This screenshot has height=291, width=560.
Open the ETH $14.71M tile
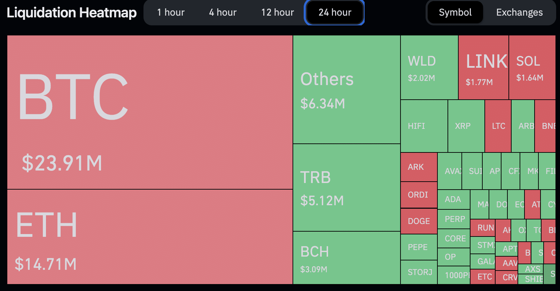click(x=150, y=236)
